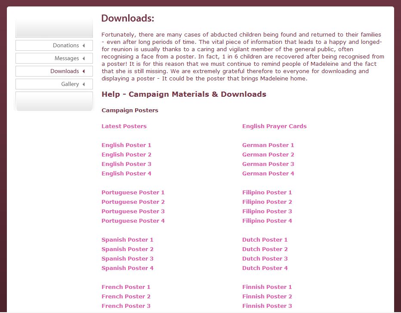The image size is (401, 313).
Task: Click the arrow icon beside Messages
Action: pos(83,58)
